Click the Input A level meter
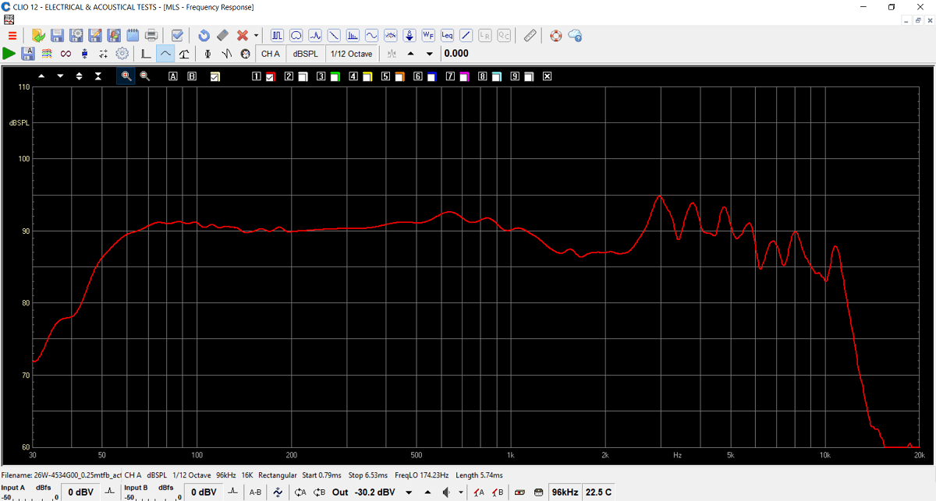The image size is (936, 501). [x=29, y=492]
